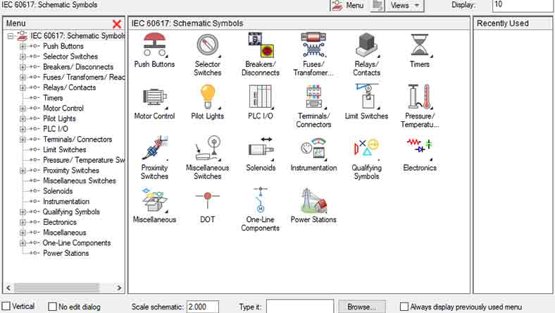Enable the No edit dialog checkbox
This screenshot has height=313, width=555.
click(52, 307)
